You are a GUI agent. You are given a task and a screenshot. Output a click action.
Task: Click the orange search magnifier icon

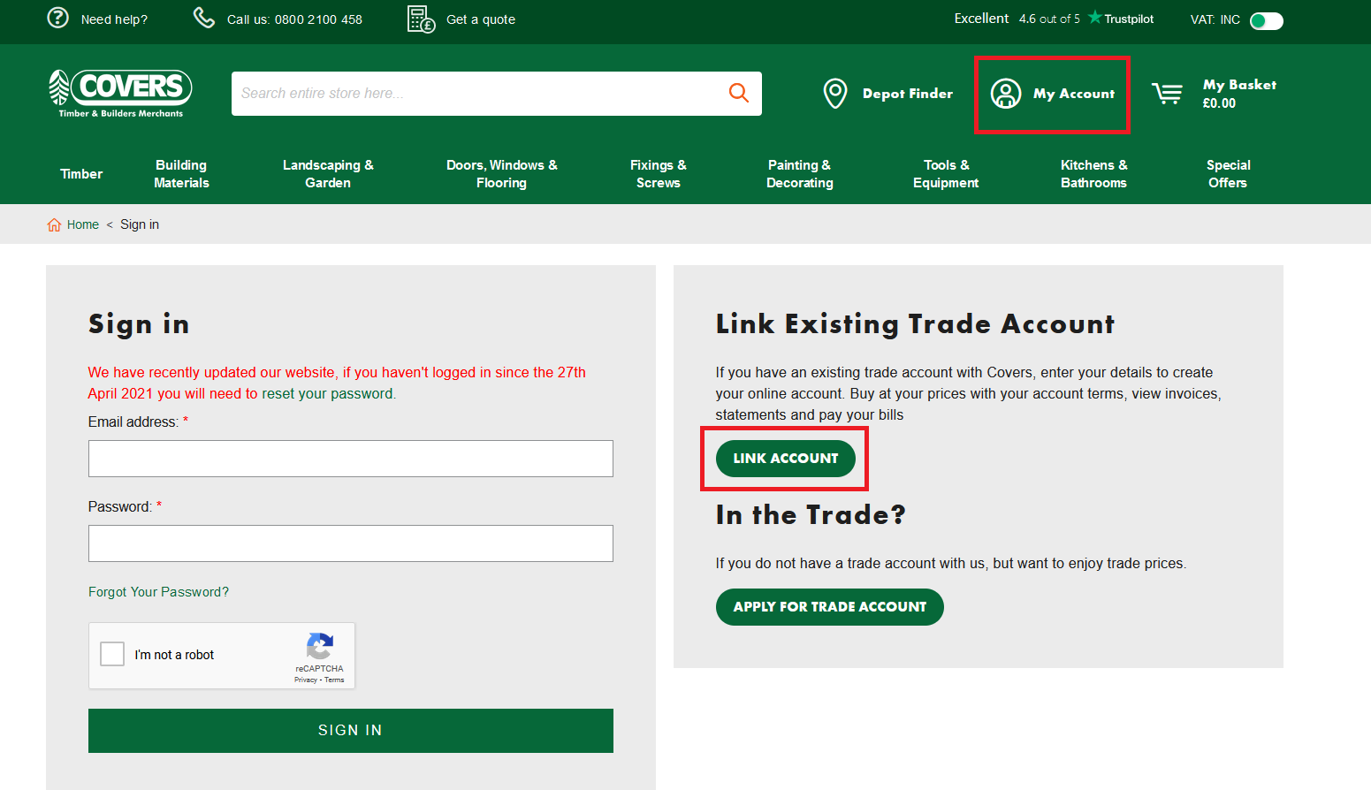(739, 93)
